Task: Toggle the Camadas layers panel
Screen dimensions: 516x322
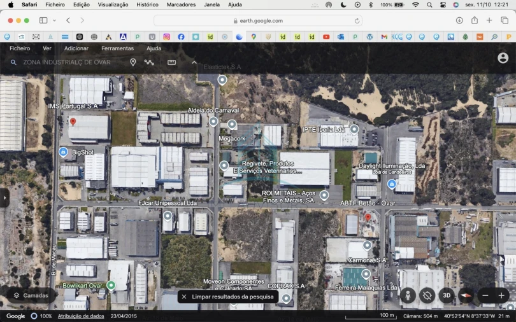Action: (31, 295)
